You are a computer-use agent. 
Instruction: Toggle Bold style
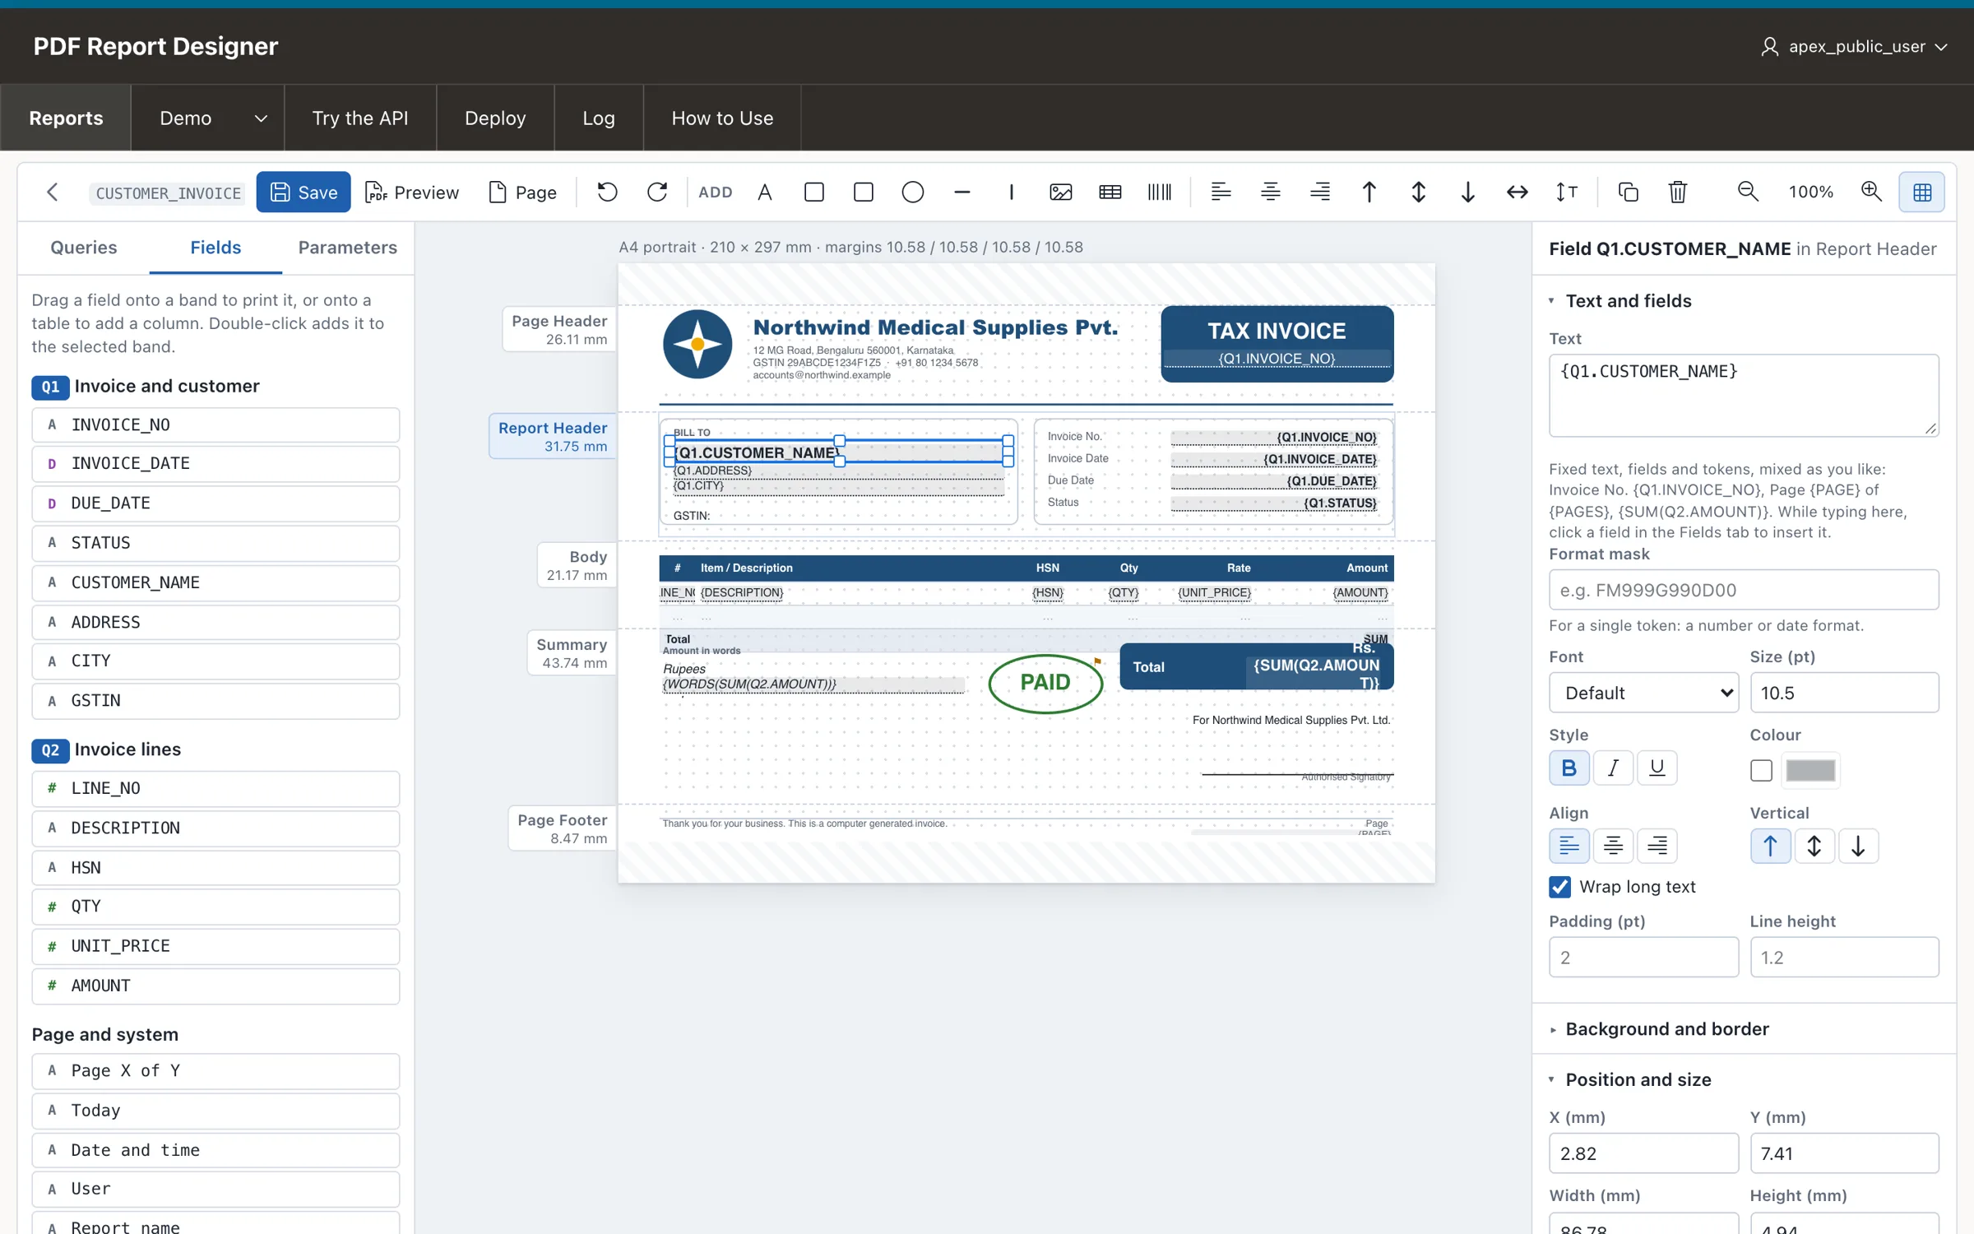[1569, 768]
